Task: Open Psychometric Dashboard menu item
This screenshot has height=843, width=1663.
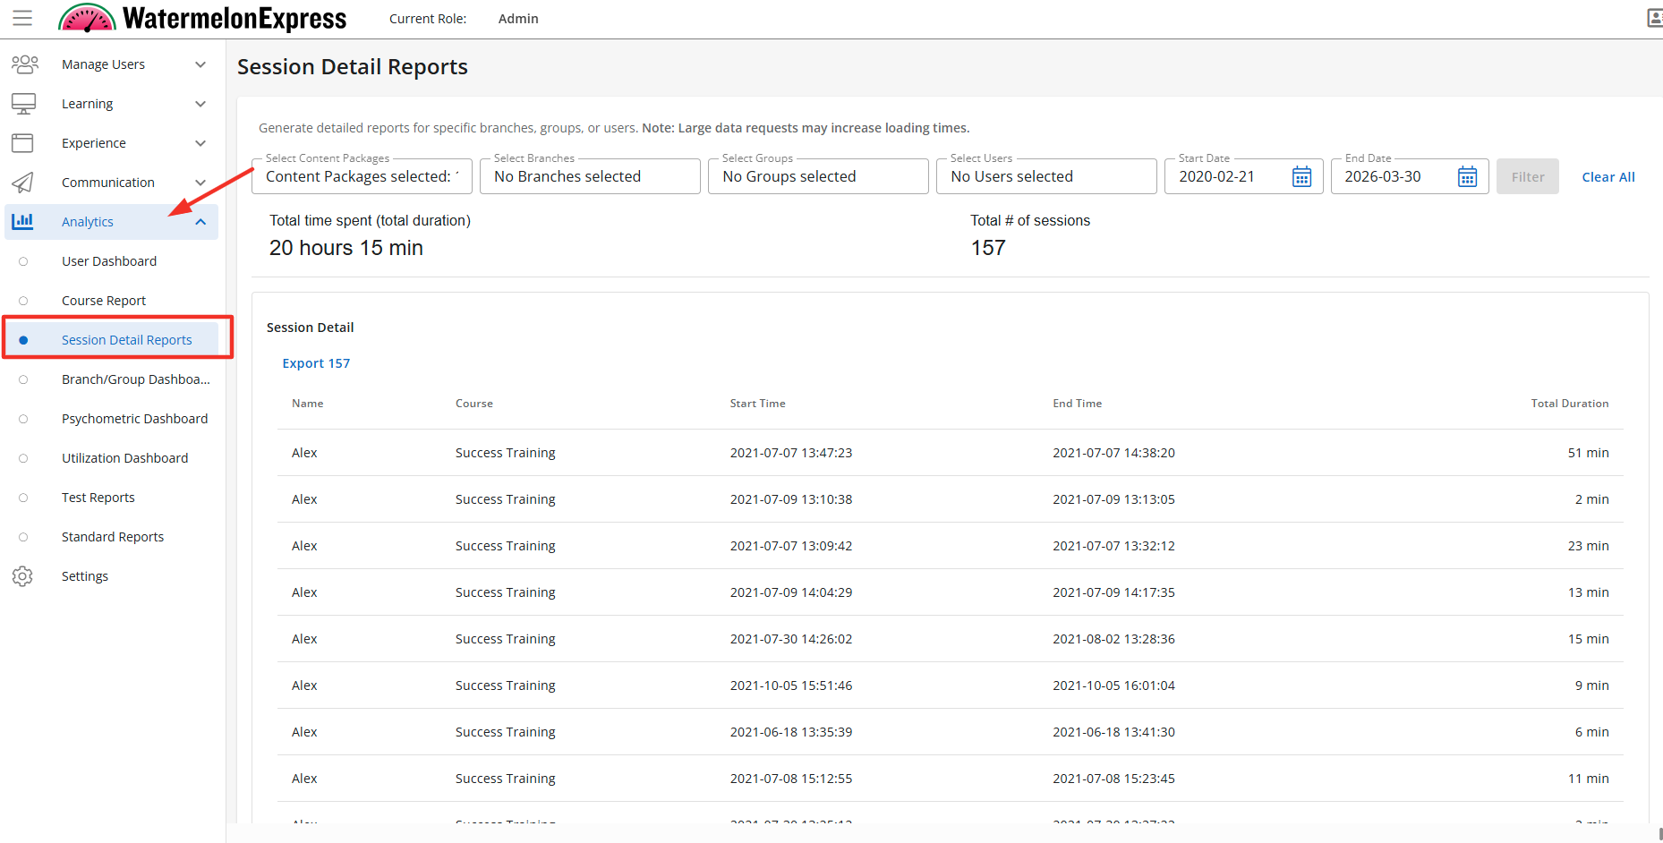Action: [x=134, y=419]
